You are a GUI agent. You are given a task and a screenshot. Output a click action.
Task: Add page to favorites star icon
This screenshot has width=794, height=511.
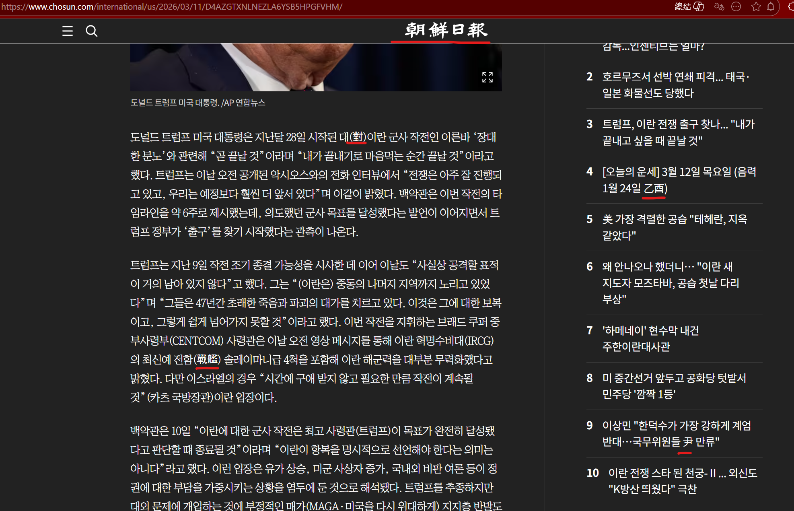pos(756,7)
